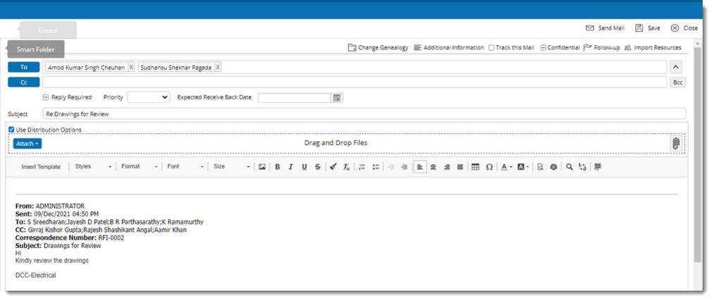Open the Priority dropdown

click(x=149, y=97)
